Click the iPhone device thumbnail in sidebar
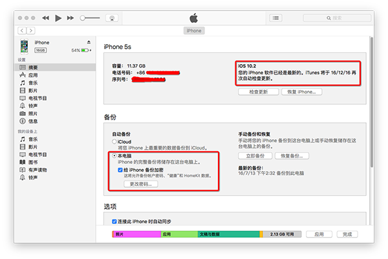The image size is (388, 259). [x=25, y=47]
